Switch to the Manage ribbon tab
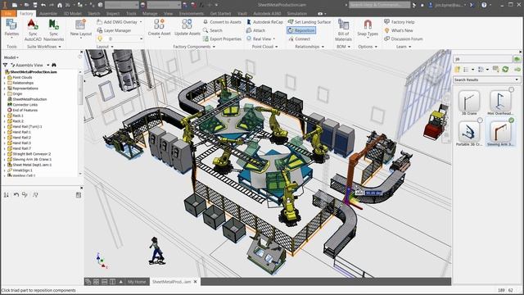This screenshot has width=524, height=295. pos(150,13)
